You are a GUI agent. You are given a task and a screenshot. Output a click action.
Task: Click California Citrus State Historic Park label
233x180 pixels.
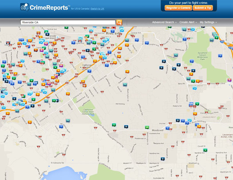(x=88, y=112)
